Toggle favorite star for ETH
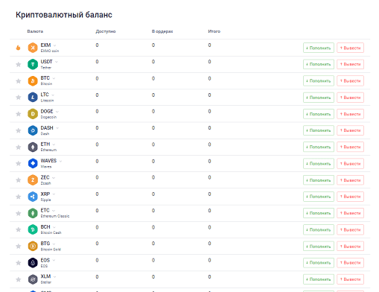 pyautogui.click(x=19, y=147)
